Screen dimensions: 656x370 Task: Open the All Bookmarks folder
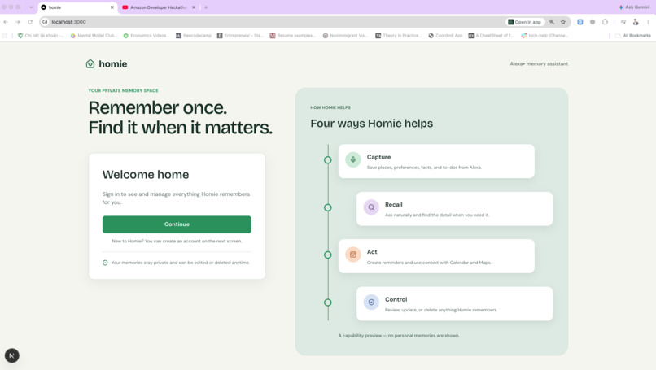633,36
